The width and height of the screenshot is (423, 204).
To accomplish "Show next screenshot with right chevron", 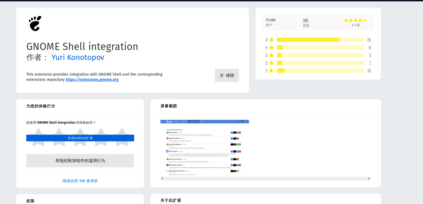I will pyautogui.click(x=369, y=179).
